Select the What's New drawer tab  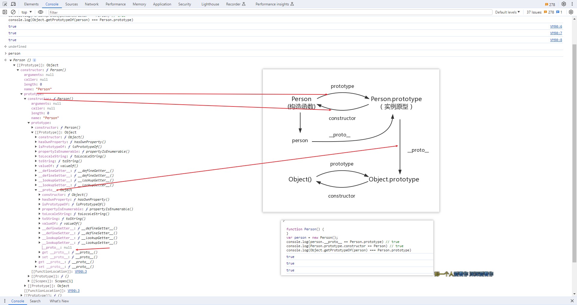coord(59,301)
